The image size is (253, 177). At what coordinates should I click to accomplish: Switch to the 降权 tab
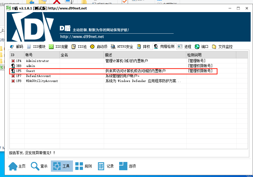tap(144, 47)
